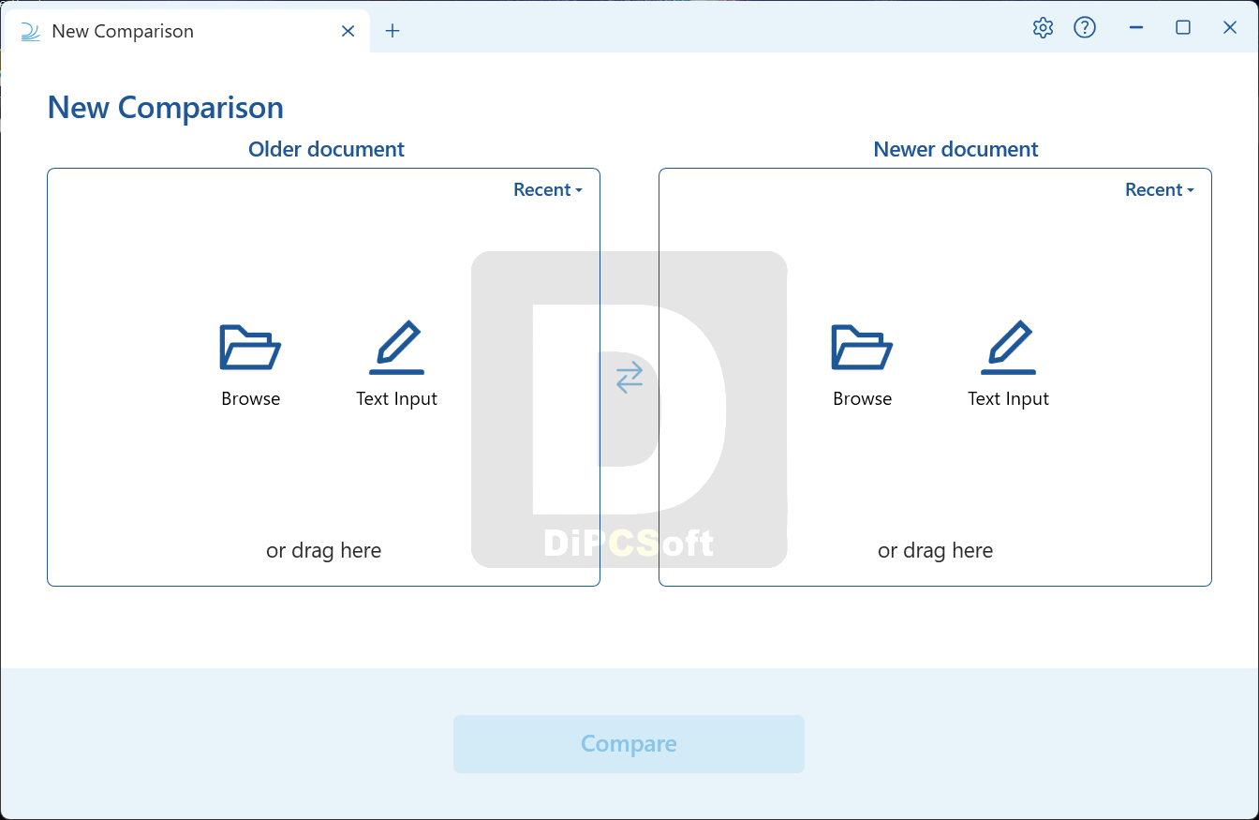Expand Recent dropdown for Newer document

click(x=1160, y=190)
